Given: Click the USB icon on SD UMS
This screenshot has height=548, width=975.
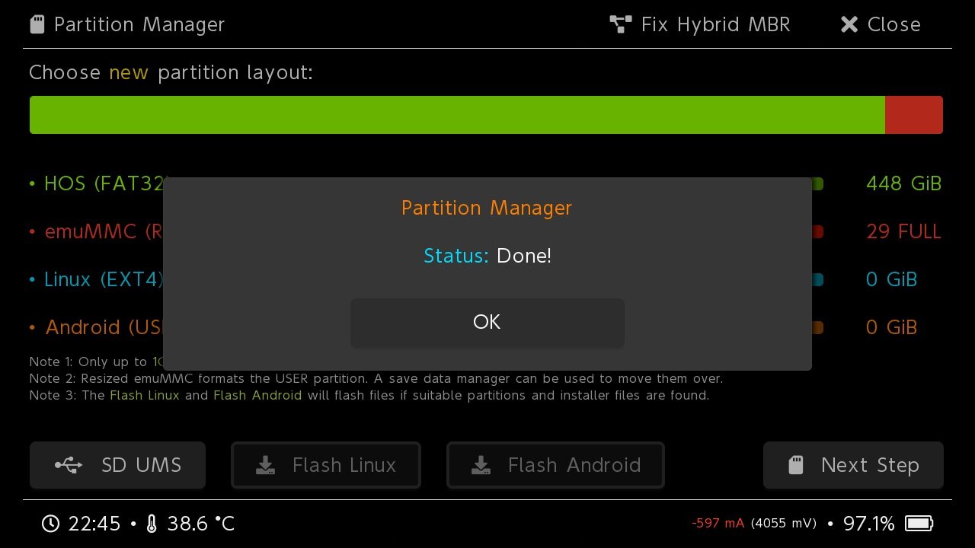Looking at the screenshot, I should [x=69, y=465].
